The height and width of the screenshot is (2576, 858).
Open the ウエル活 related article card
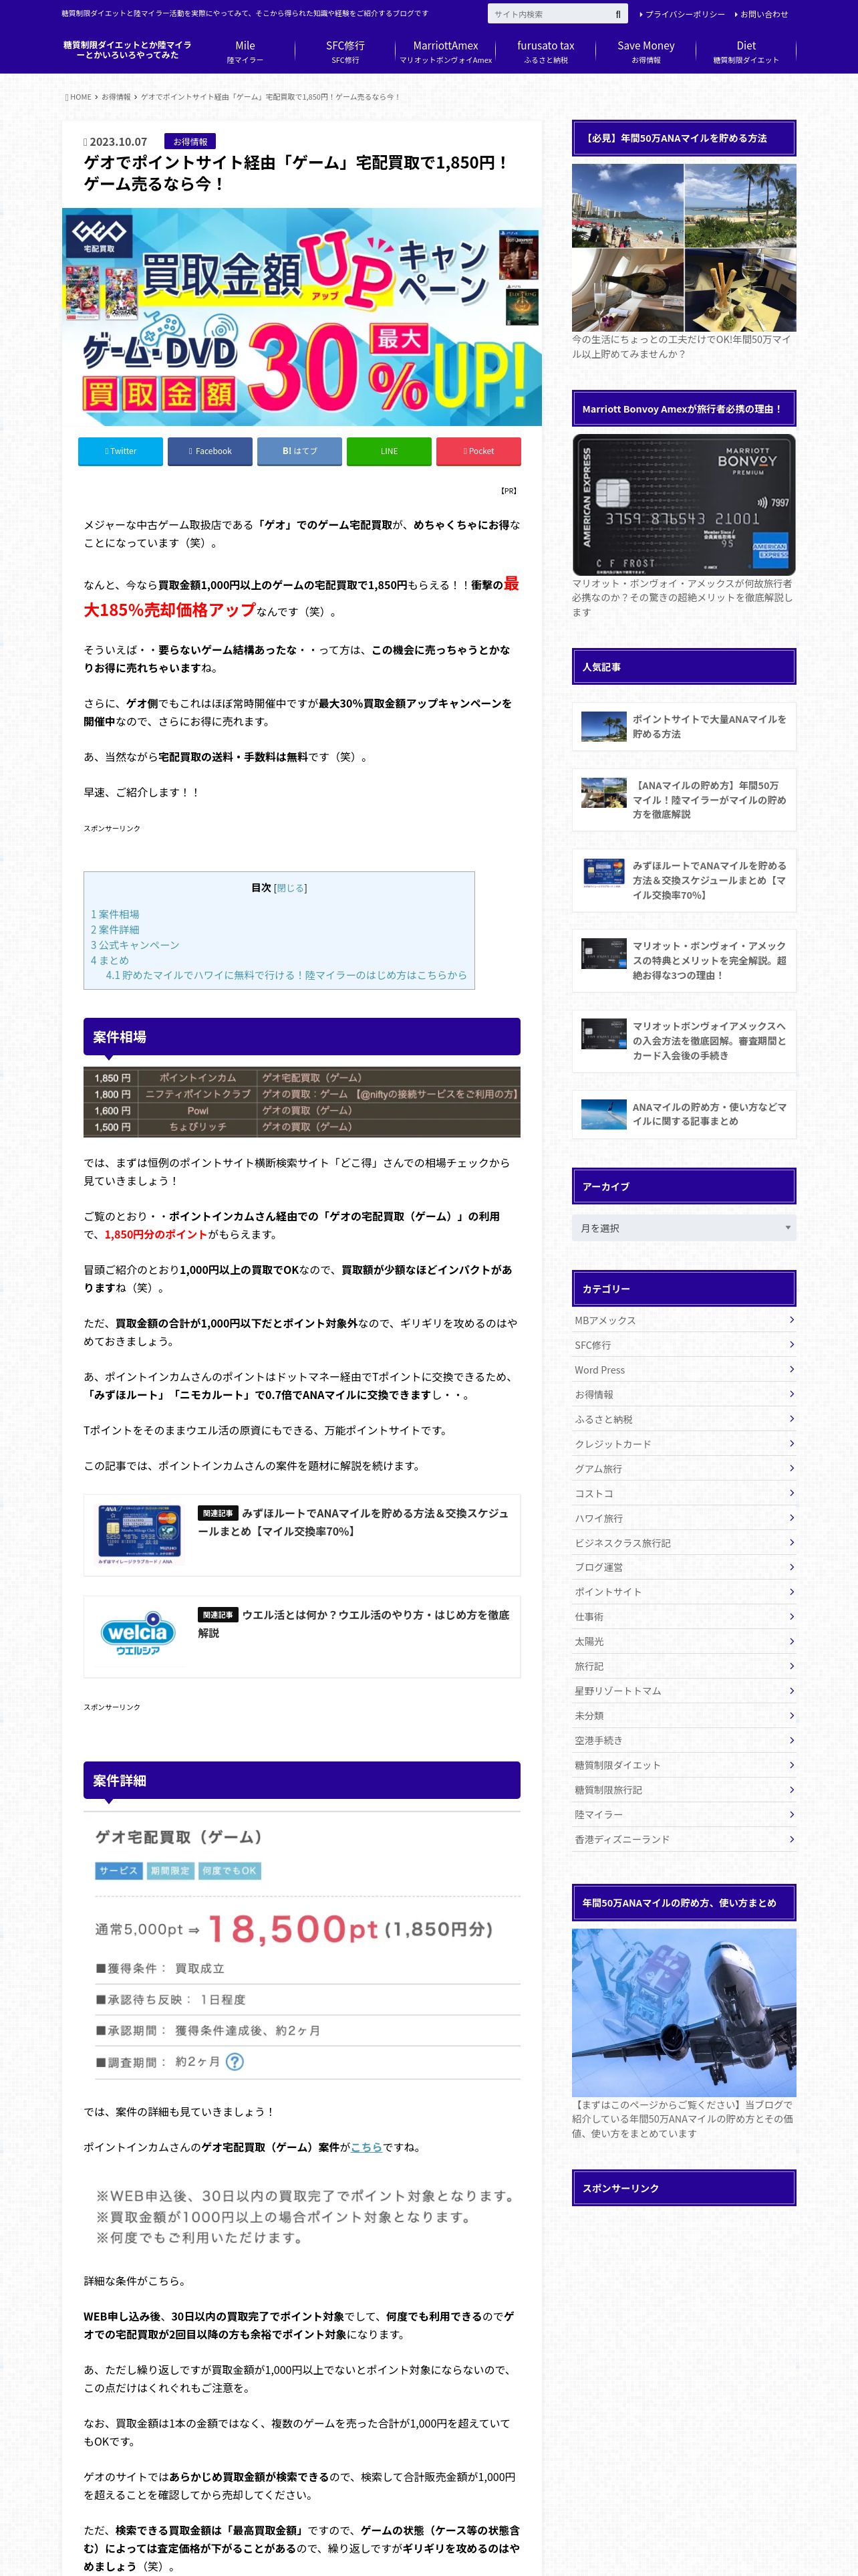coord(301,1636)
